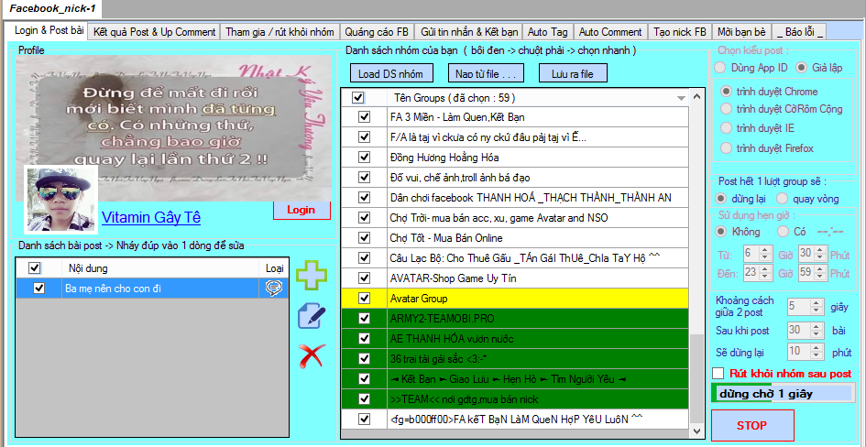Open the _ Báo lỗi _ tab
The image size is (866, 447).
799,32
